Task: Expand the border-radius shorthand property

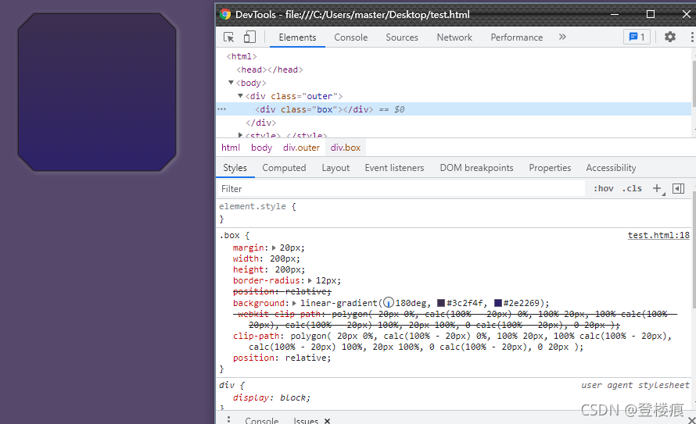Action: click(x=310, y=280)
